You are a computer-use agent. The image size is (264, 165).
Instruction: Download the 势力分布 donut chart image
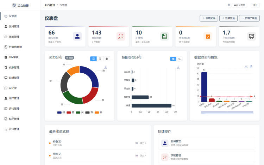point(106,67)
